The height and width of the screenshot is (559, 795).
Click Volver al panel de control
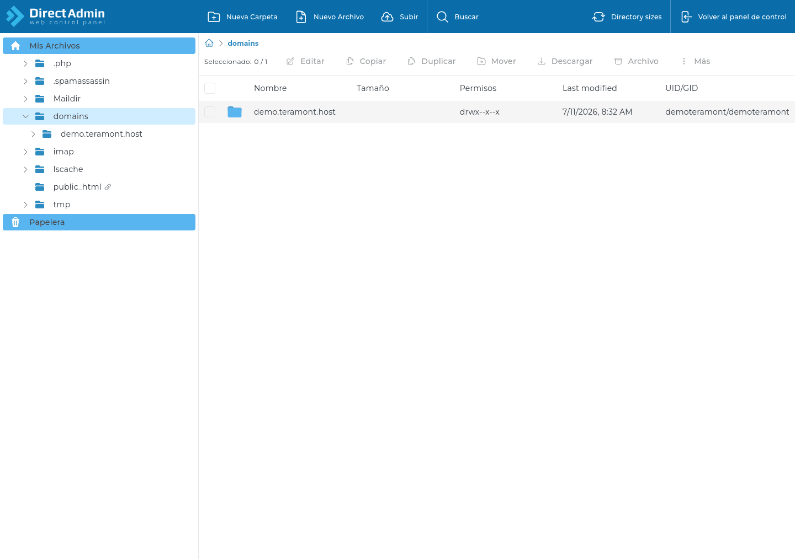734,17
